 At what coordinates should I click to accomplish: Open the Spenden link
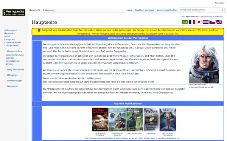click(x=190, y=17)
